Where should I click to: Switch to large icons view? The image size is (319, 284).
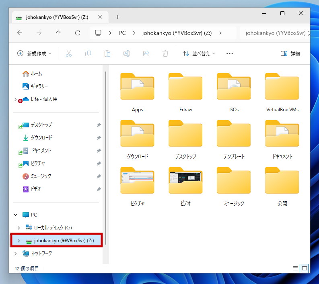coord(305,268)
